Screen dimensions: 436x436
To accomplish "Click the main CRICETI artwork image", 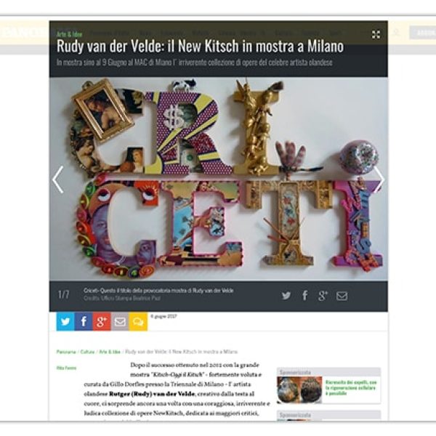I will [x=219, y=179].
